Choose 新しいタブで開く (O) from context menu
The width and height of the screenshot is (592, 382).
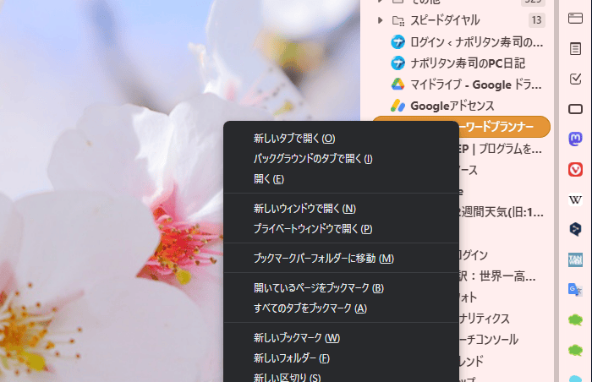pyautogui.click(x=342, y=139)
